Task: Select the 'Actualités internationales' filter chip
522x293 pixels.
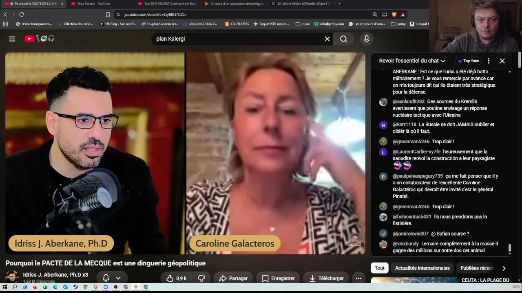Action: point(422,268)
